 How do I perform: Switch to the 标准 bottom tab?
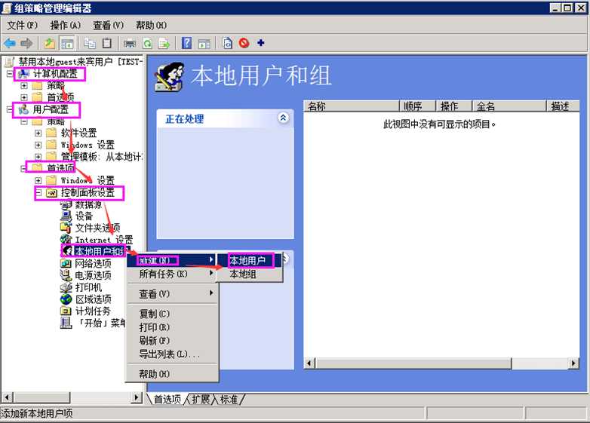pyautogui.click(x=229, y=399)
